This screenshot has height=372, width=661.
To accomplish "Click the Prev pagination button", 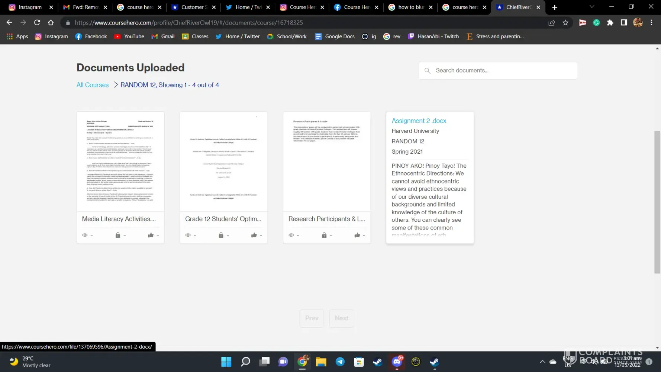I will [x=312, y=318].
